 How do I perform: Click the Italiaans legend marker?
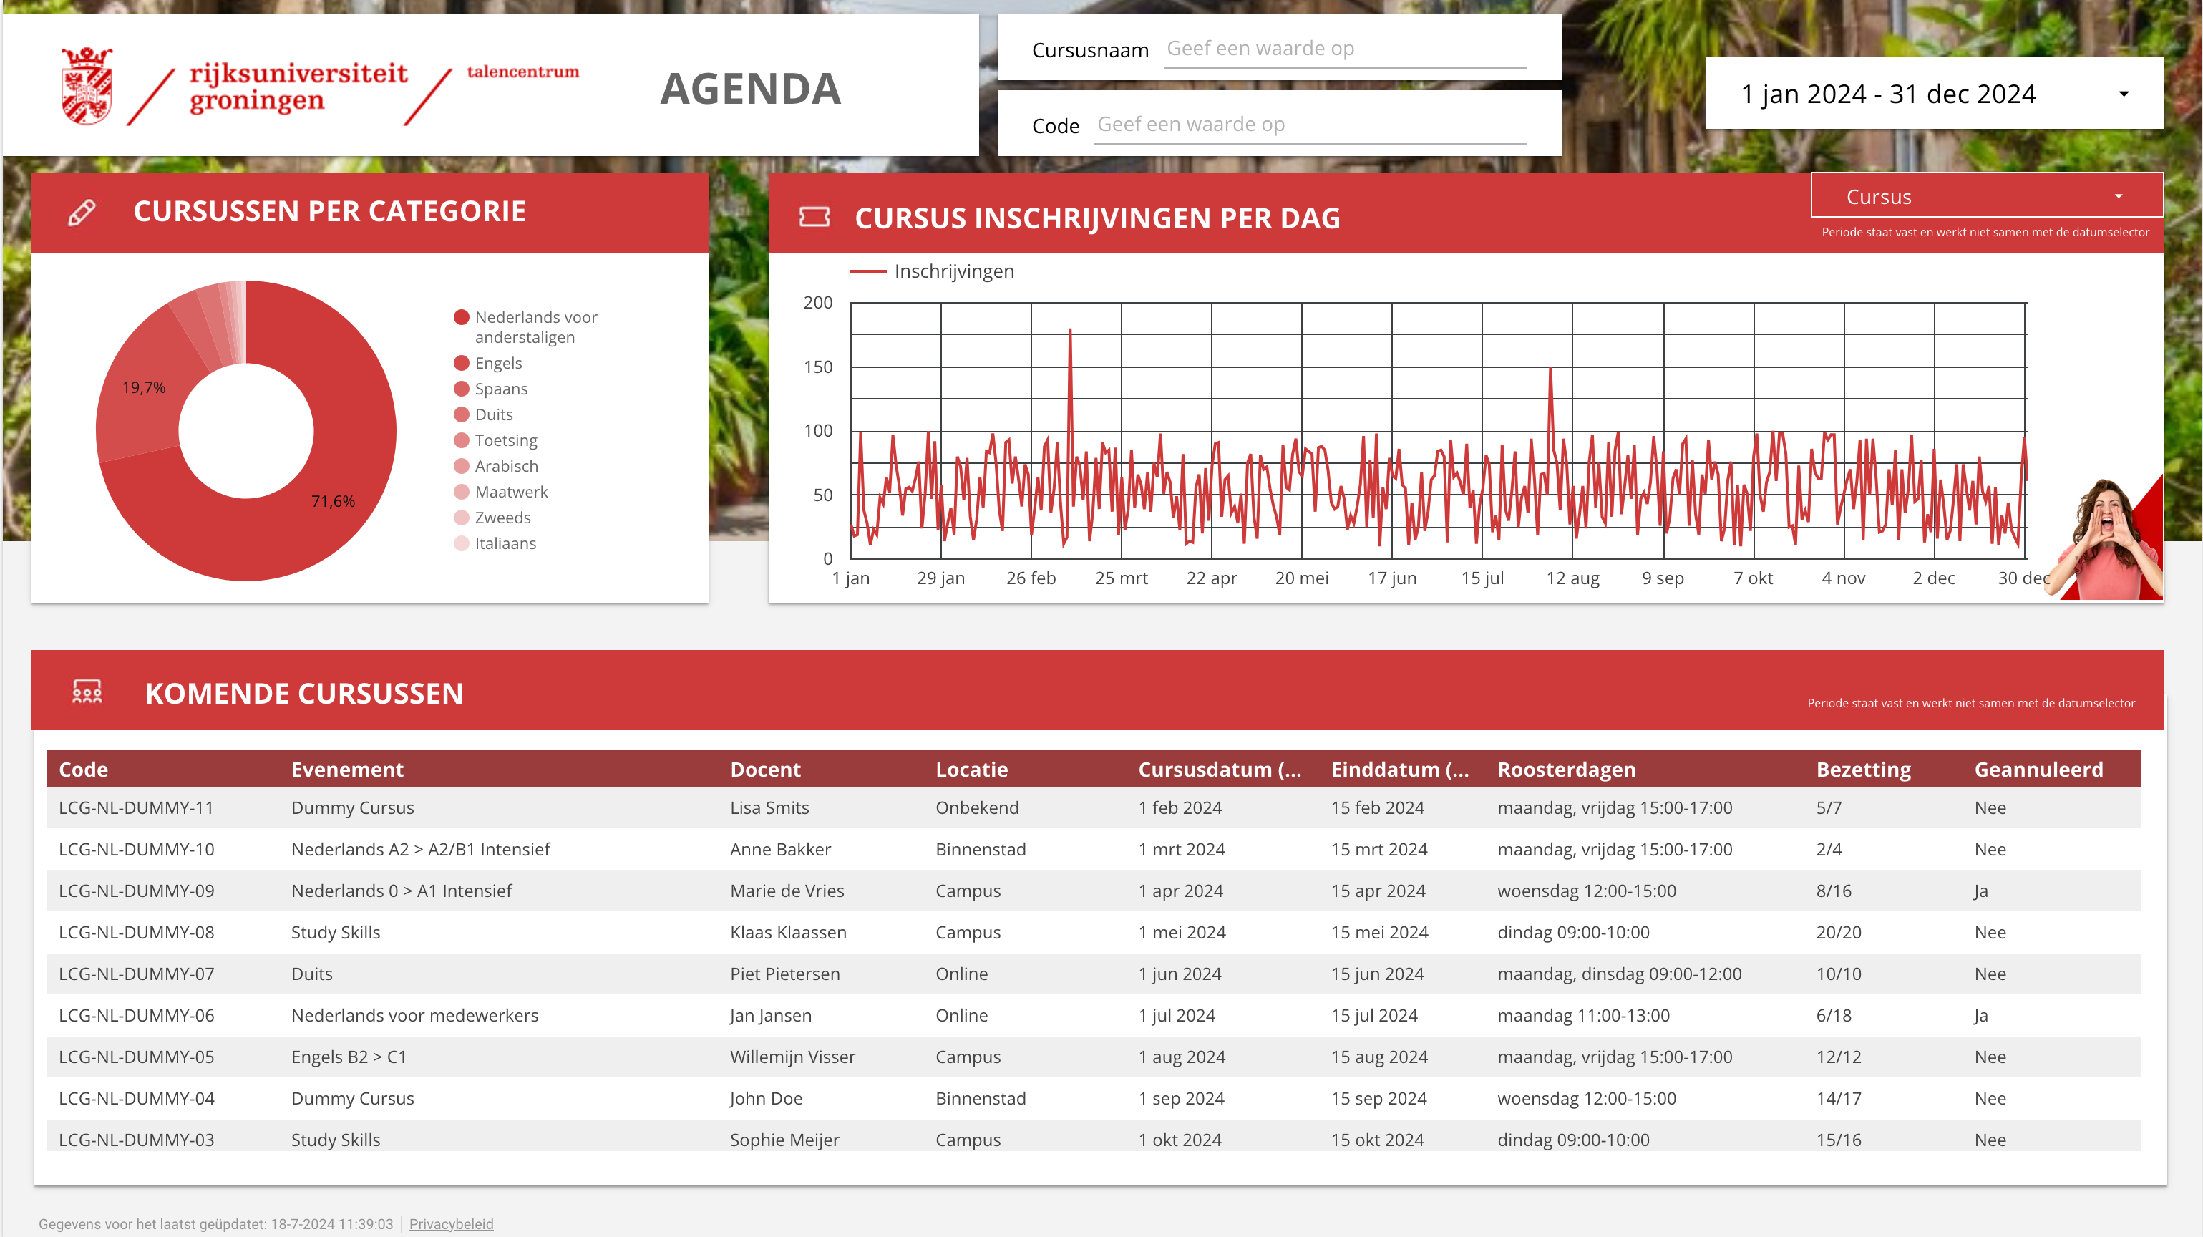point(461,543)
